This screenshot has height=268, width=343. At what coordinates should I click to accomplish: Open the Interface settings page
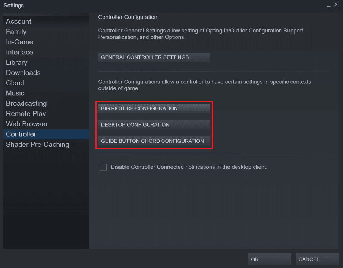(x=46, y=52)
